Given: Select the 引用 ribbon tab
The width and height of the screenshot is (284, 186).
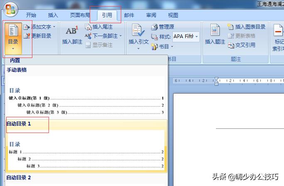Looking at the screenshot, I should coord(107,15).
